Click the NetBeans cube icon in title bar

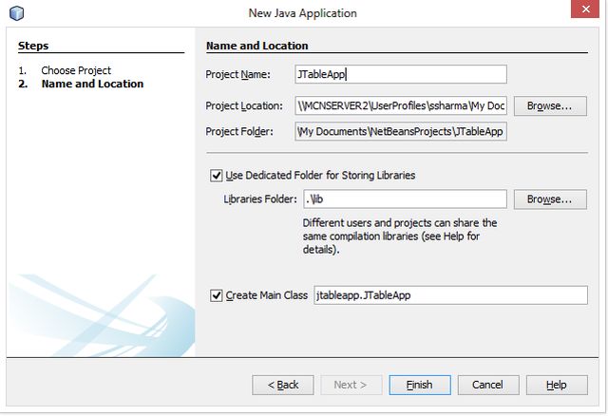(16, 13)
